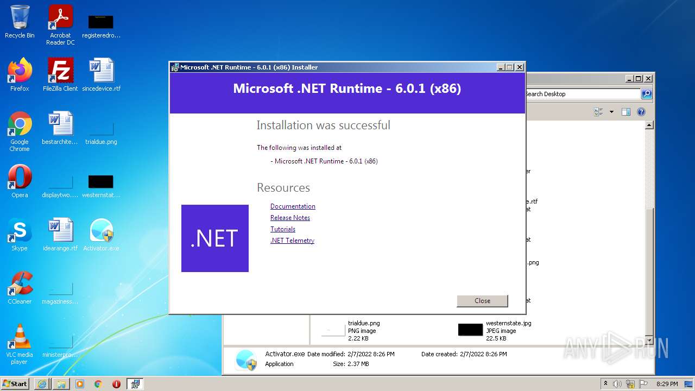This screenshot has height=391, width=695.
Task: Maximize the Explorer window behind installer
Action: tap(639, 79)
